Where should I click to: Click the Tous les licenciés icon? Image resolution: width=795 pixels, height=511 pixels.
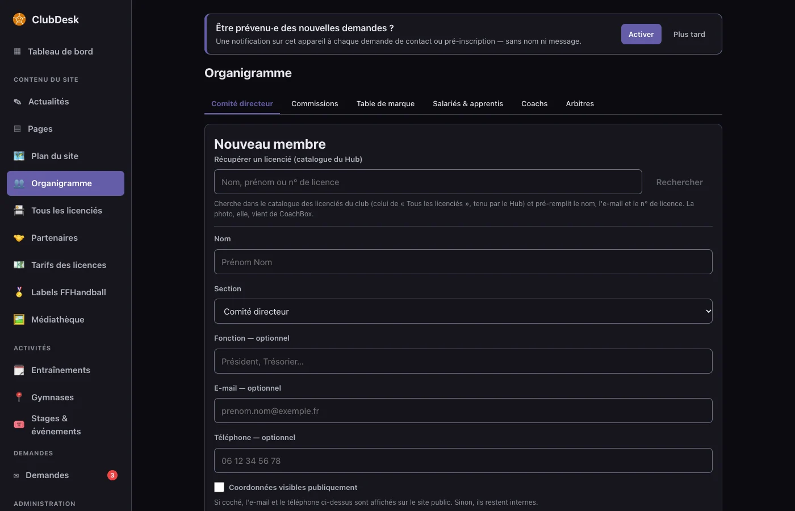pos(19,211)
